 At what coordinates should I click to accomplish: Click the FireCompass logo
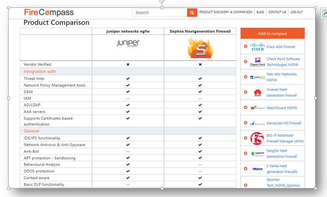(49, 13)
